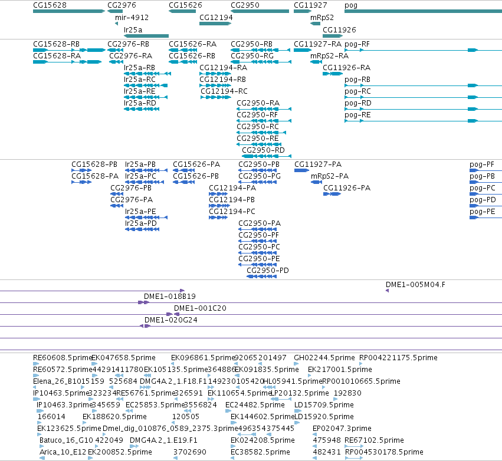The image size is (502, 461).
Task: Select the CG12194 gene label
Action: tap(216, 17)
